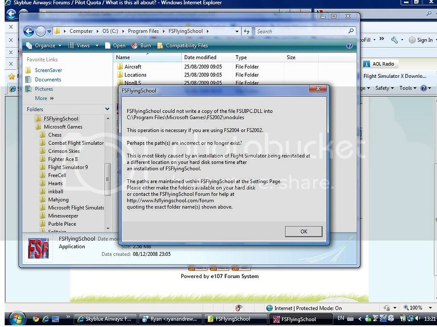Expand the Views dropdown arrow
Viewport: 437px width, 327px height.
97,45
